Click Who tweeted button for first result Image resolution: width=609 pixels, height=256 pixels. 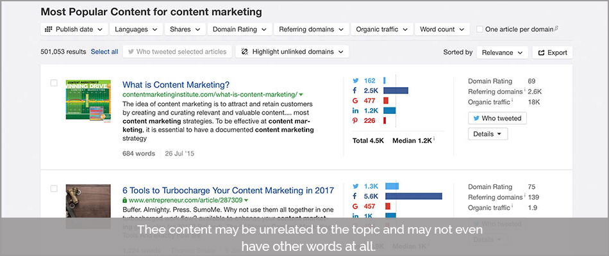(x=497, y=118)
